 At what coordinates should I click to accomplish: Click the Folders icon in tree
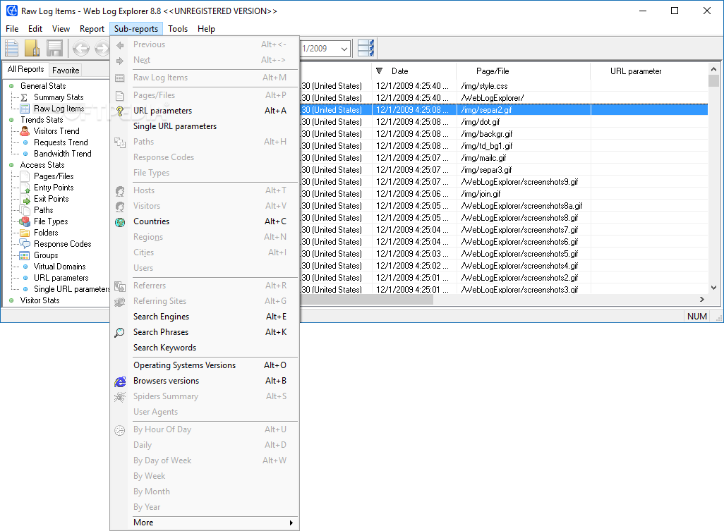coord(25,233)
